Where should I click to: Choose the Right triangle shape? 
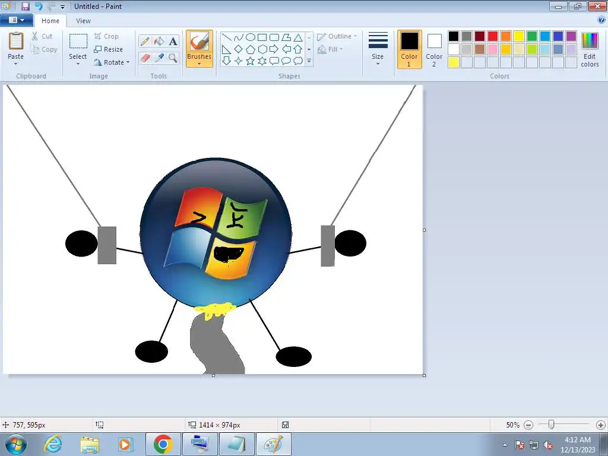point(227,49)
